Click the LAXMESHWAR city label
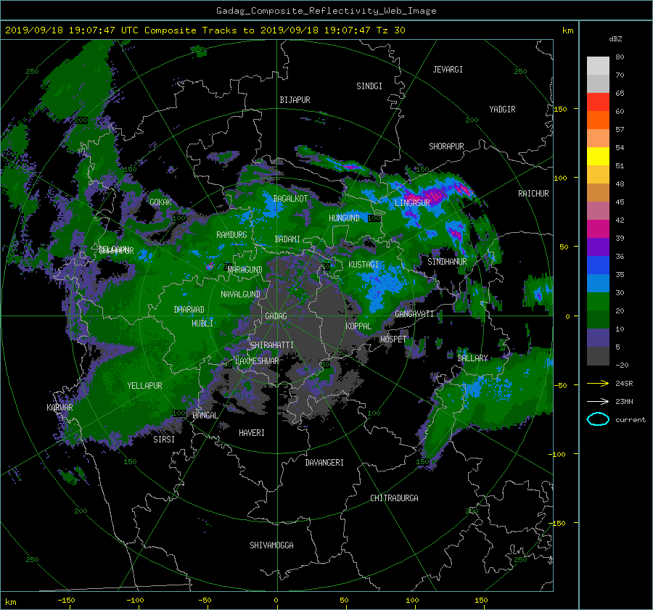This screenshot has width=653, height=610. coord(257,361)
